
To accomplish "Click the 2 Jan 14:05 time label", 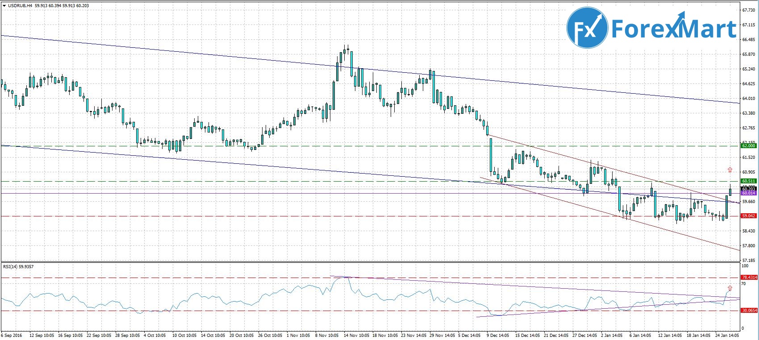I will (613, 335).
